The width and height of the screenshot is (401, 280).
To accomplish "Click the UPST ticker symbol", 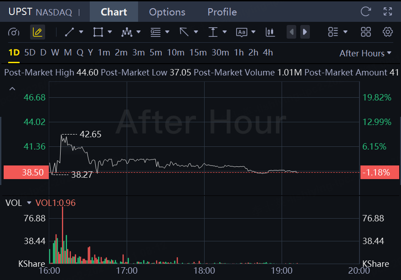I will (20, 12).
